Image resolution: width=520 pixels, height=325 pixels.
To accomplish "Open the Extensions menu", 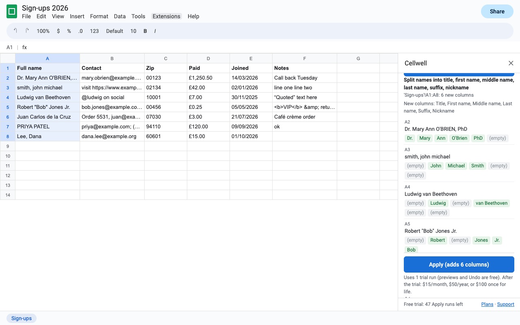I will [x=167, y=16].
